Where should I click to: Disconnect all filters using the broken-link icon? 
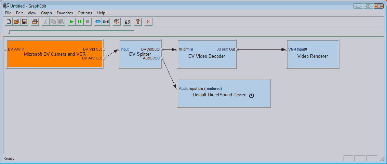pyautogui.click(x=106, y=22)
